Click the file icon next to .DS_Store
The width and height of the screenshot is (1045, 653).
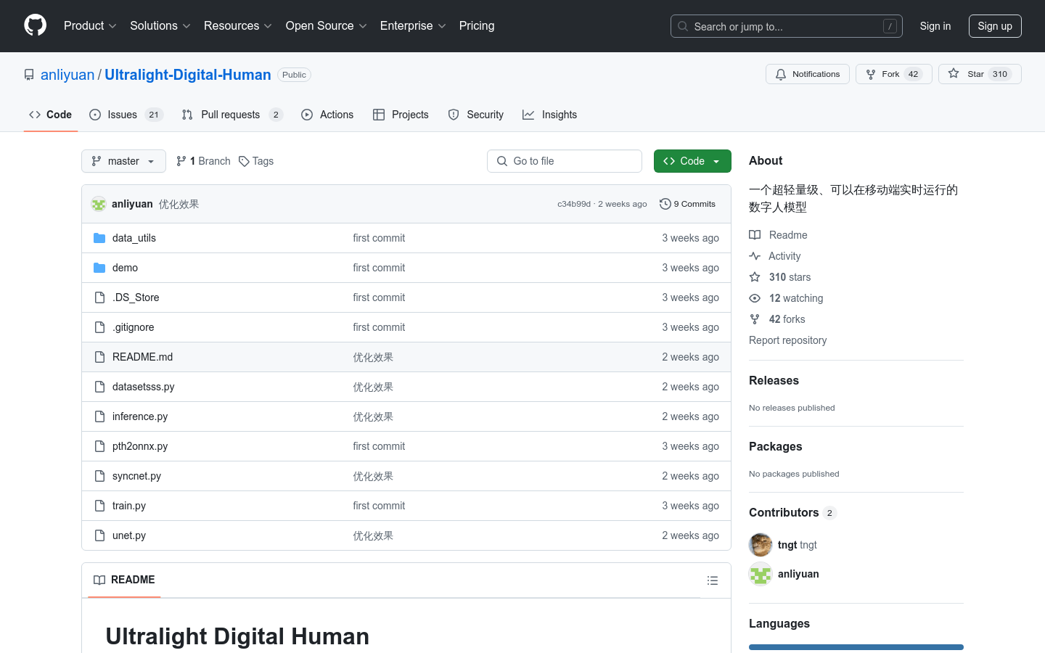[x=99, y=297]
